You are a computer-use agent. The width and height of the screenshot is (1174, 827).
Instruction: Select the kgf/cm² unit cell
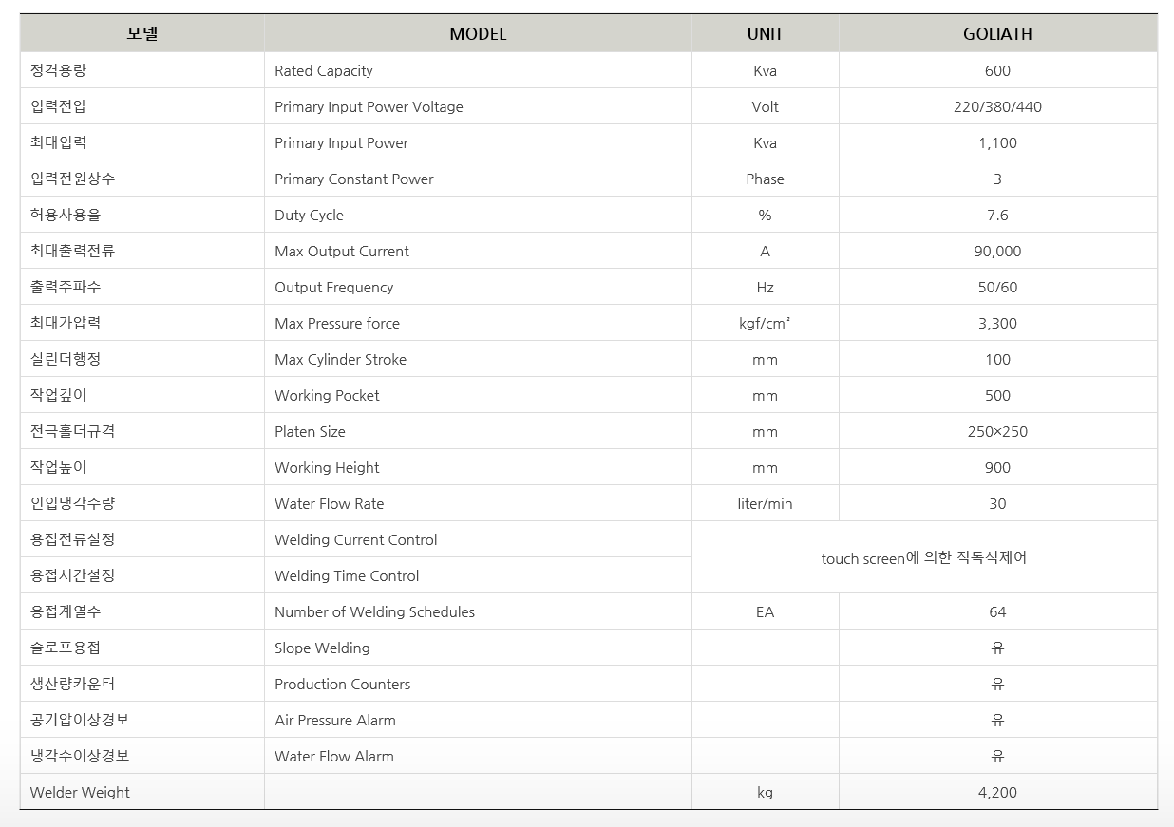(x=765, y=324)
